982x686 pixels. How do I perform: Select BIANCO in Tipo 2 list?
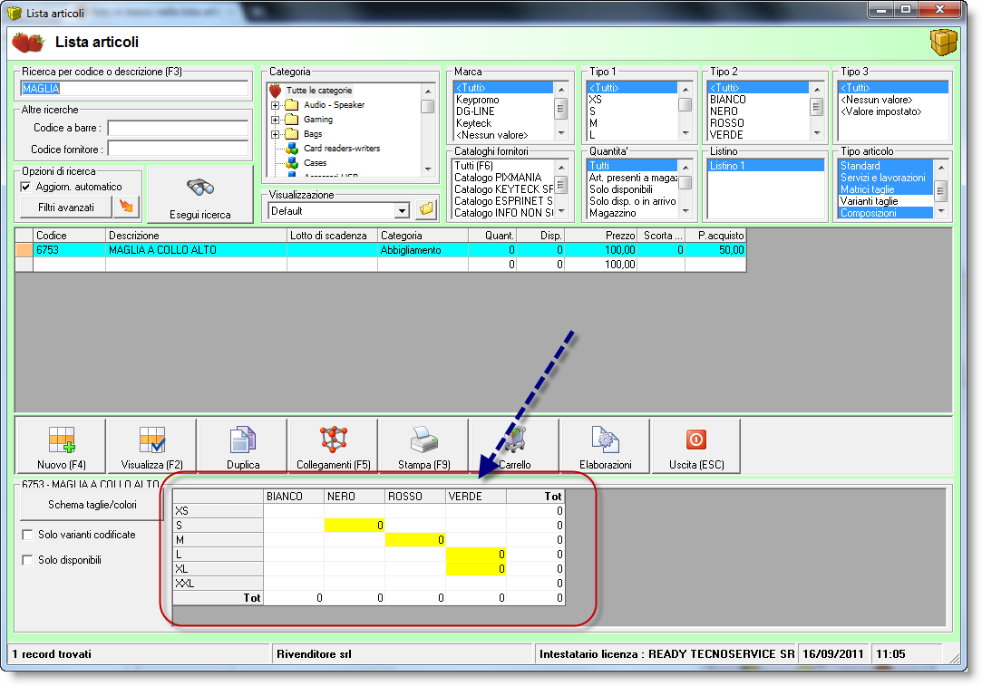coord(728,100)
